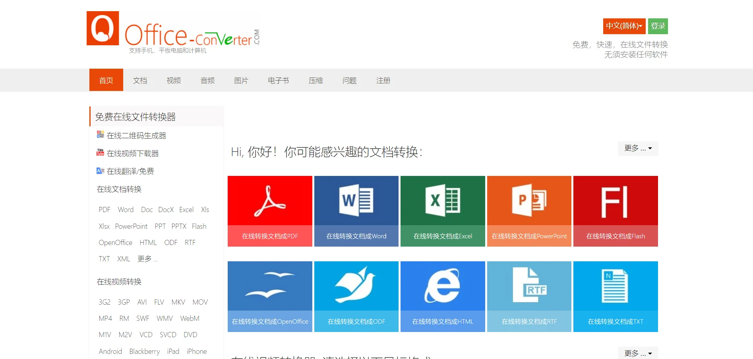753x359 pixels.
Task: Open the 视频 navigation tab
Action: tap(174, 81)
